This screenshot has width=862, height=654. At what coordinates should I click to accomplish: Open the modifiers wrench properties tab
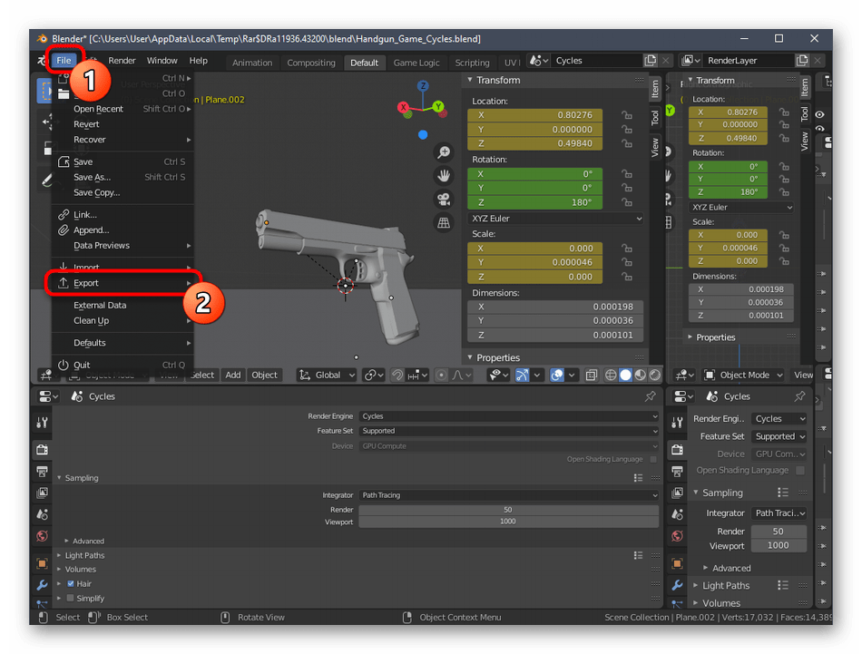(x=42, y=585)
